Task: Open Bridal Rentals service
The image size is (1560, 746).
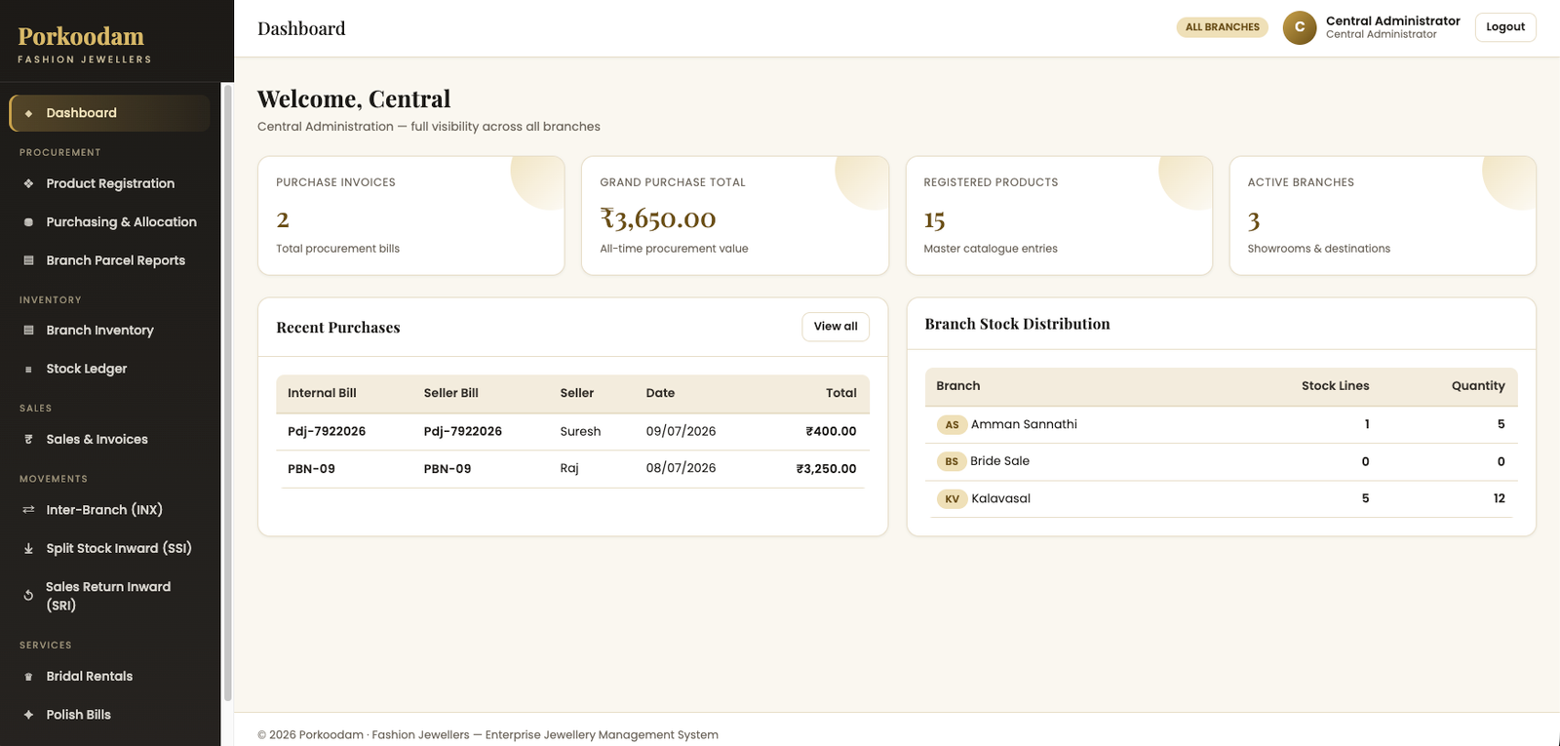Action: pos(109,676)
